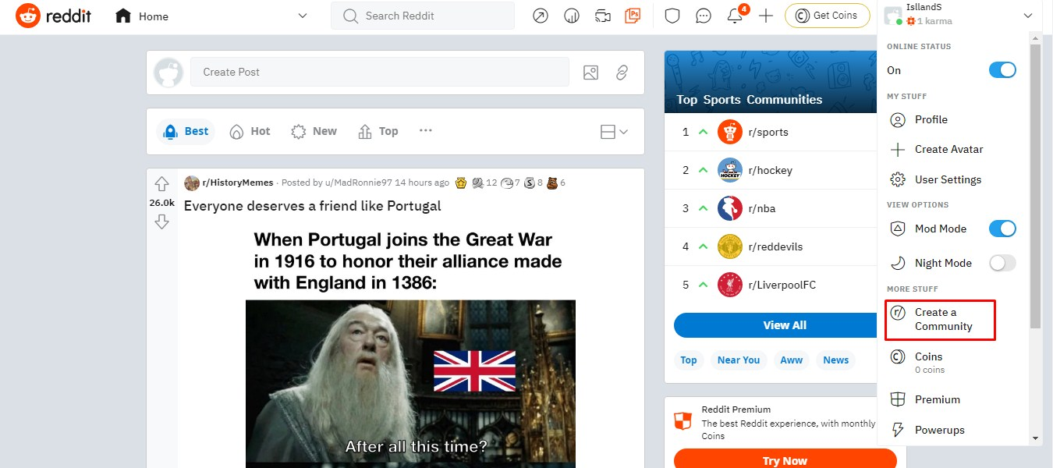Open the r/HistoryMemes community name link
Viewport: 1053px width, 468px height.
click(x=238, y=183)
